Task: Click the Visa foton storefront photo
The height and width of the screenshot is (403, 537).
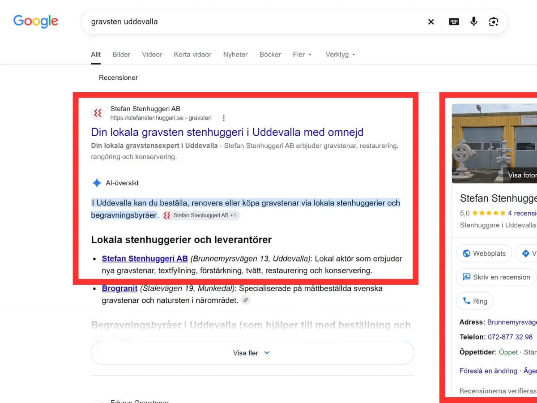Action: pos(494,144)
